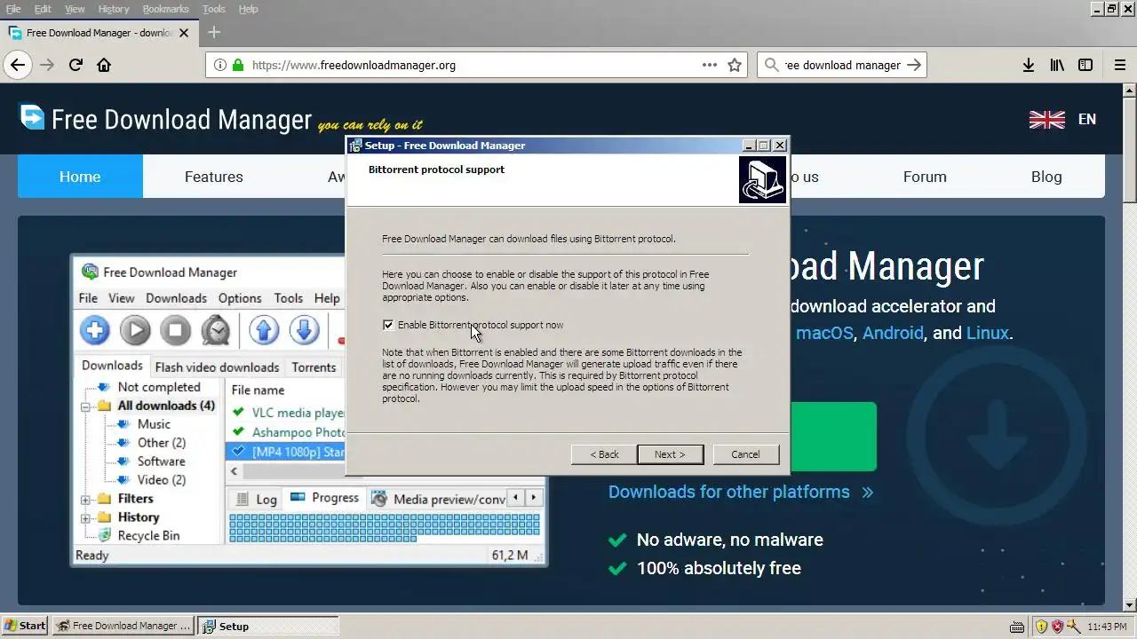This screenshot has width=1137, height=639.
Task: Select the Free Download Manager browser tab
Action: coord(98,33)
